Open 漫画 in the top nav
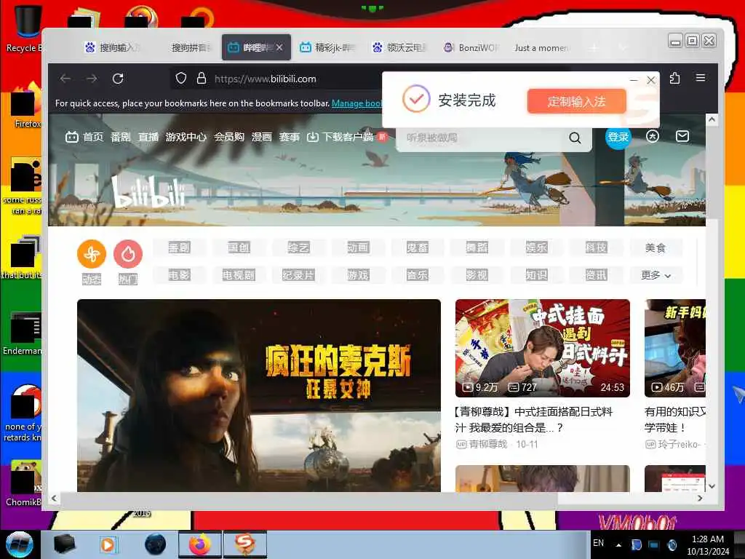The height and width of the screenshot is (559, 745). tap(261, 137)
